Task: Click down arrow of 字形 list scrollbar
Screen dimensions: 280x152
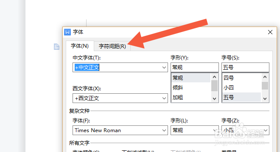Action: pos(215,99)
